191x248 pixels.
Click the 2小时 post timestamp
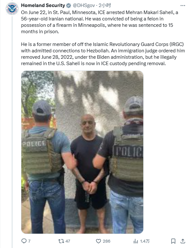coord(105,5)
